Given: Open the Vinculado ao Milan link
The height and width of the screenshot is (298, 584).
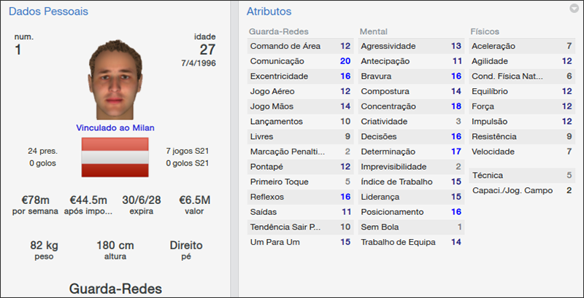Looking at the screenshot, I should pos(115,128).
